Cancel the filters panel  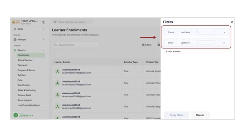pos(200,115)
